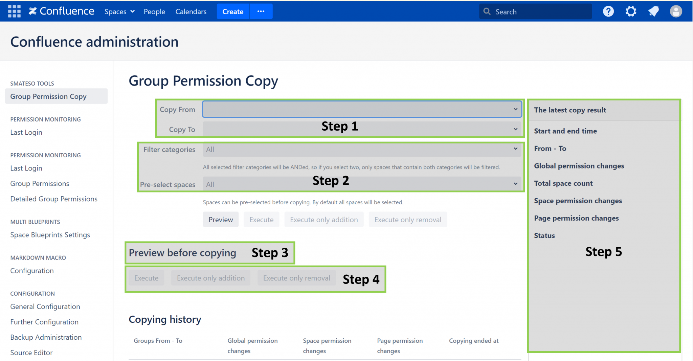This screenshot has width=693, height=361.
Task: Click the search magnifier icon
Action: [x=487, y=11]
